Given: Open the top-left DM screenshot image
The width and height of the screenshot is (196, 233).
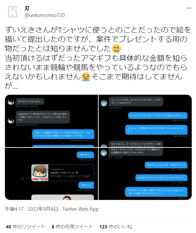Looking at the screenshot, I should tap(51, 121).
